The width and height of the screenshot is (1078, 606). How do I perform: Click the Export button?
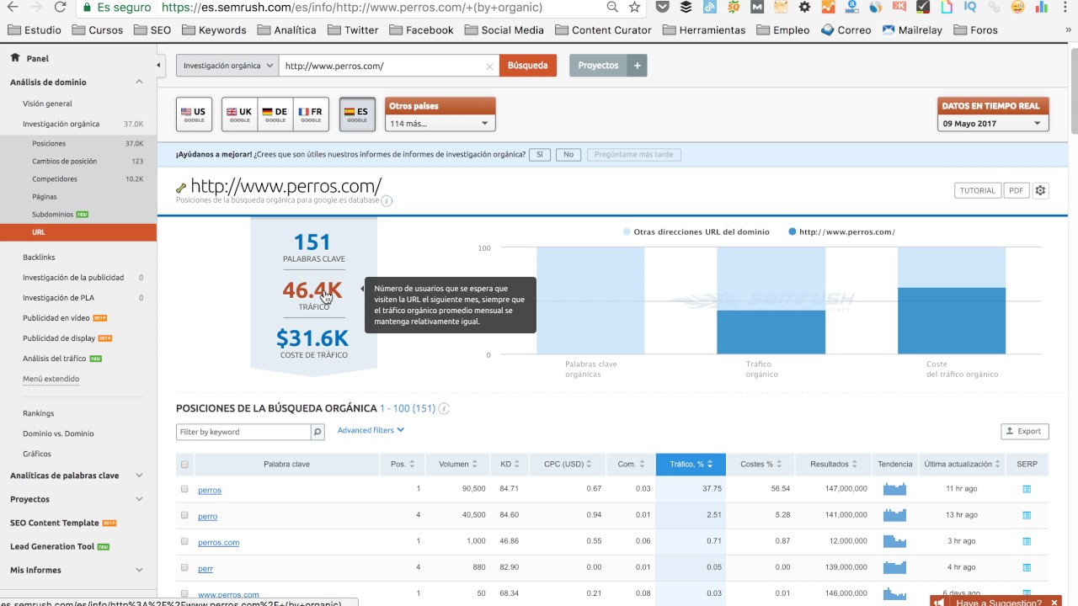(1025, 431)
